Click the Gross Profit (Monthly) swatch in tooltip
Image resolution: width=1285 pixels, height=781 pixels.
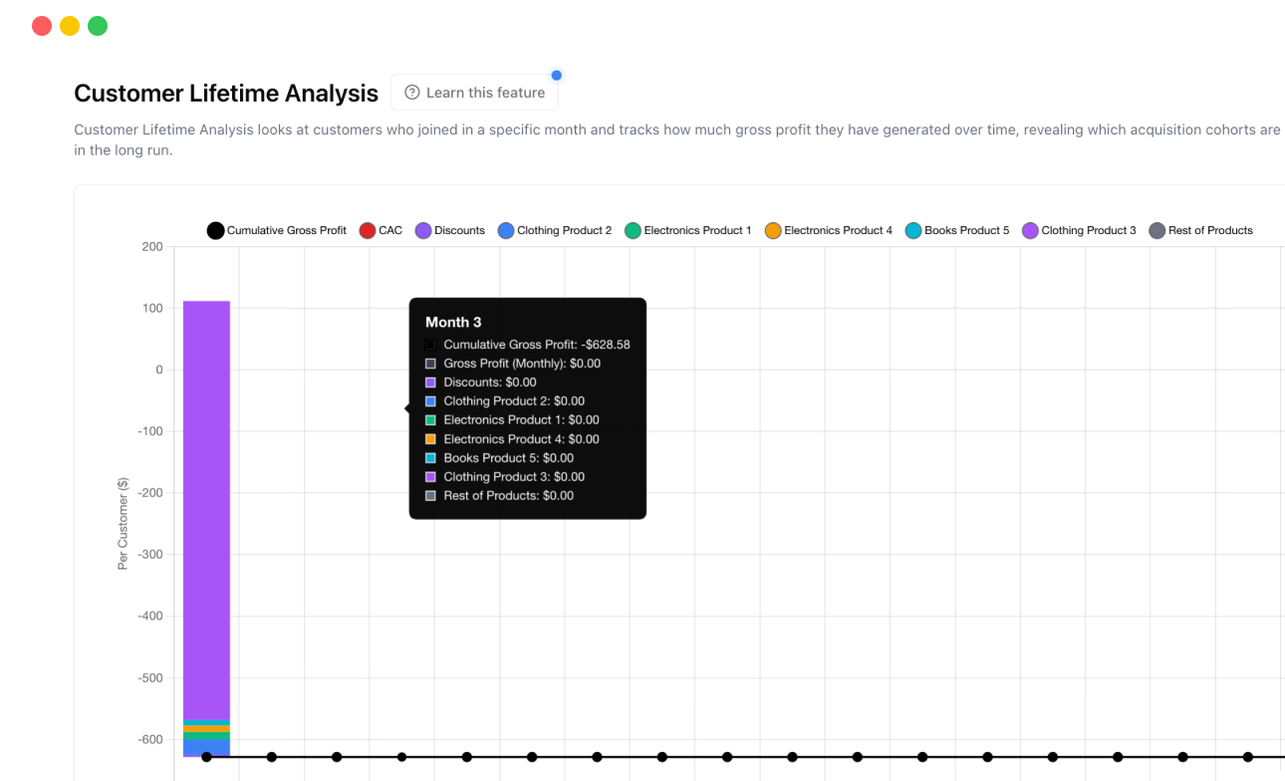[430, 364]
